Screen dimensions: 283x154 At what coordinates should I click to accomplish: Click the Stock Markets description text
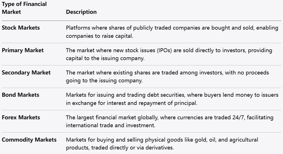coord(172,32)
